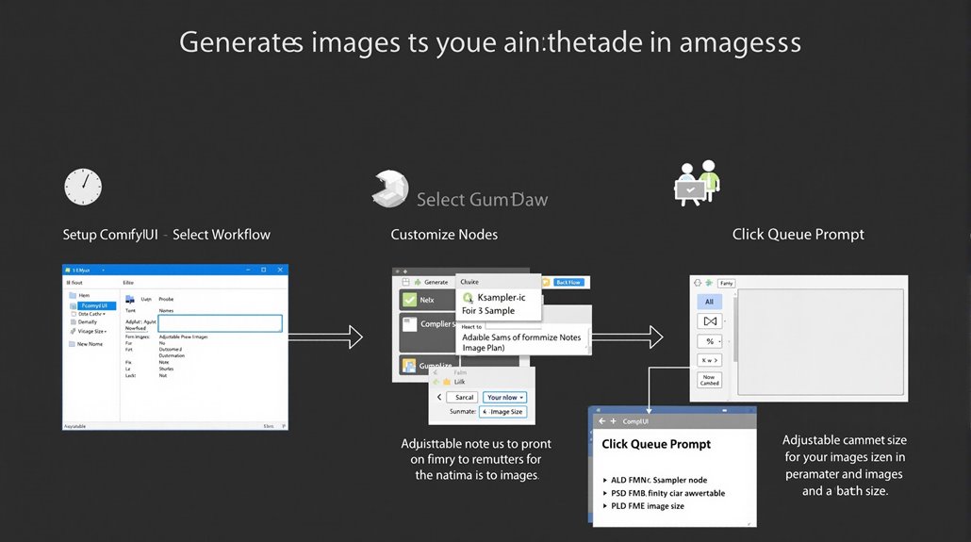Expand the ALD FMN Ssampler node bullet

click(604, 480)
